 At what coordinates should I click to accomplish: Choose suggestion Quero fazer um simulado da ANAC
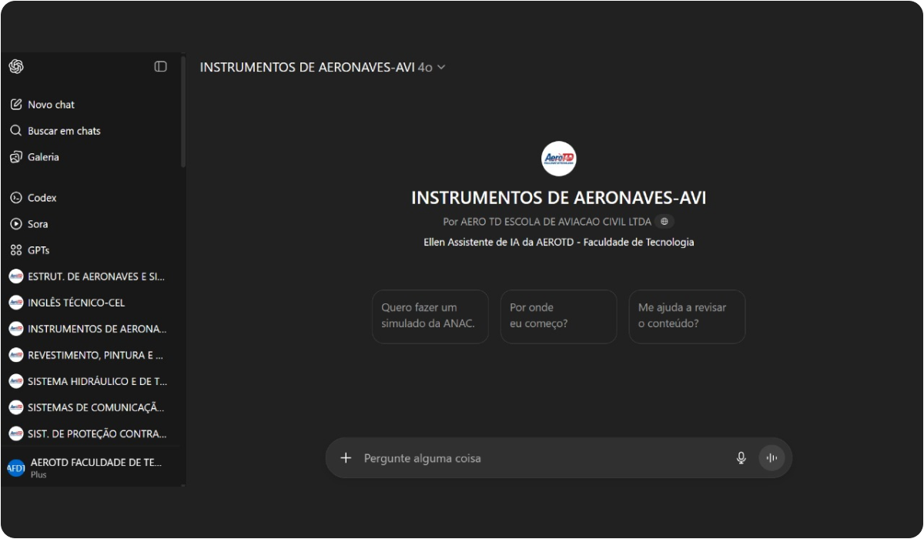430,316
